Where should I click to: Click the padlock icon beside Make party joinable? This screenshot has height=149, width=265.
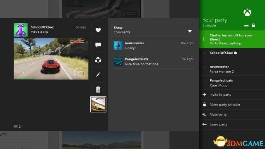(204, 104)
